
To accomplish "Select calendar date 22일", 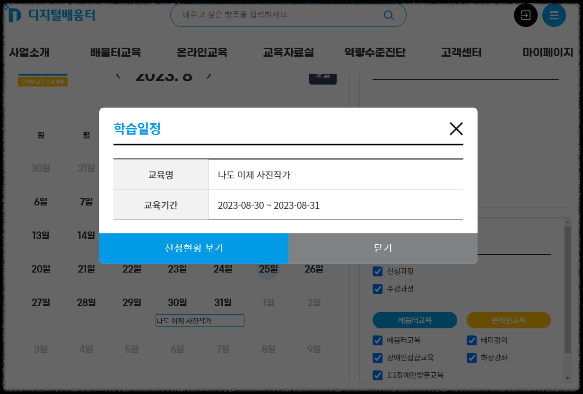I will [132, 269].
